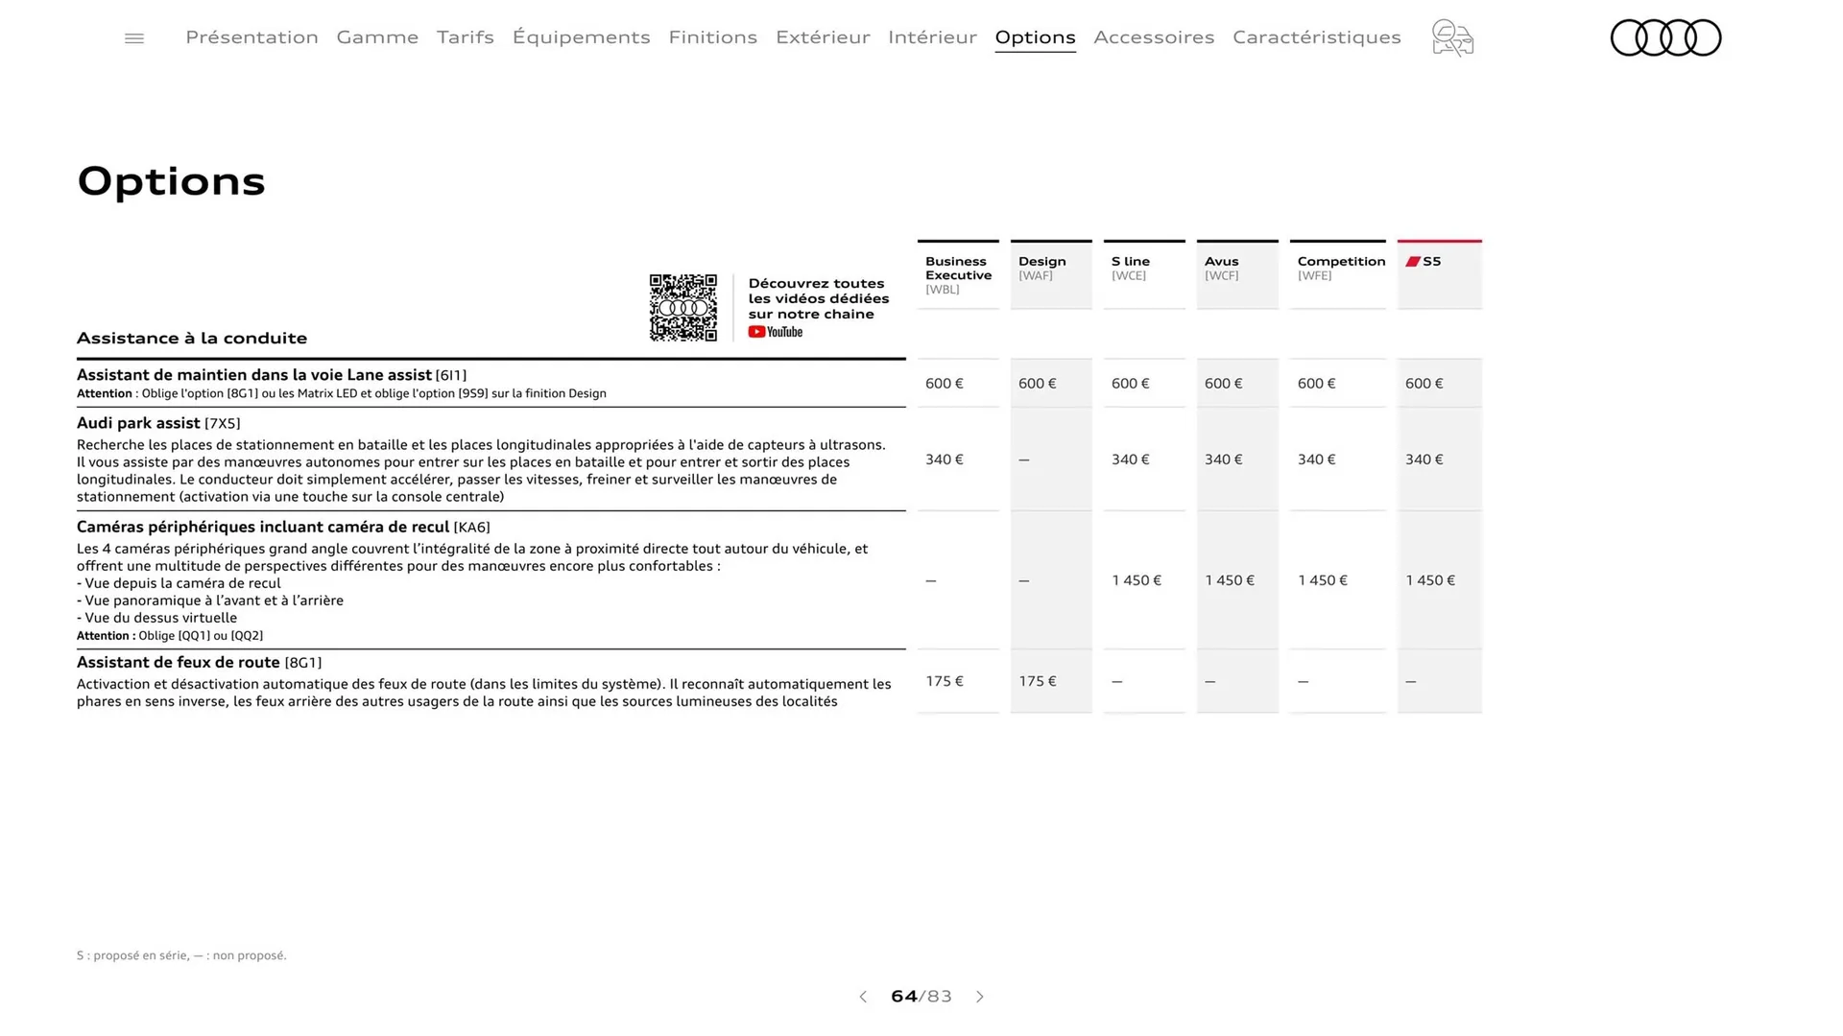Click 'Caméras périphériques incluant caméra de recul' title
Image resolution: width=1843 pixels, height=1036 pixels.
point(263,527)
